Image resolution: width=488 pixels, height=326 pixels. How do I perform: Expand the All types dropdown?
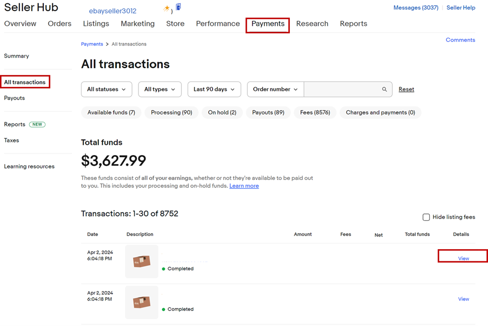pos(160,89)
